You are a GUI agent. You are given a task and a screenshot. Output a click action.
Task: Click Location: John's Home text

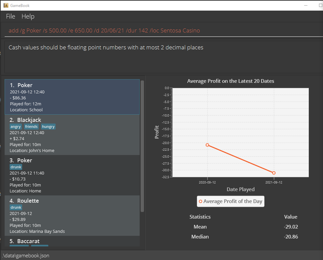[32, 150]
